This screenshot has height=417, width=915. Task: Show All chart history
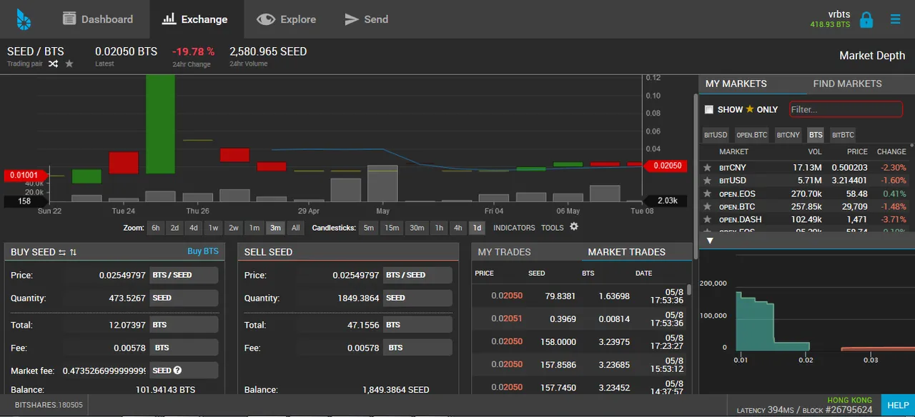[296, 228]
